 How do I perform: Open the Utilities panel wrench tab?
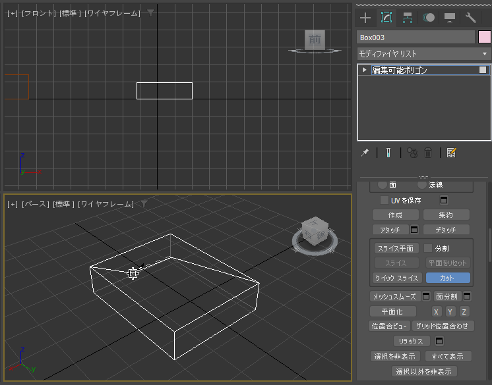click(x=471, y=18)
